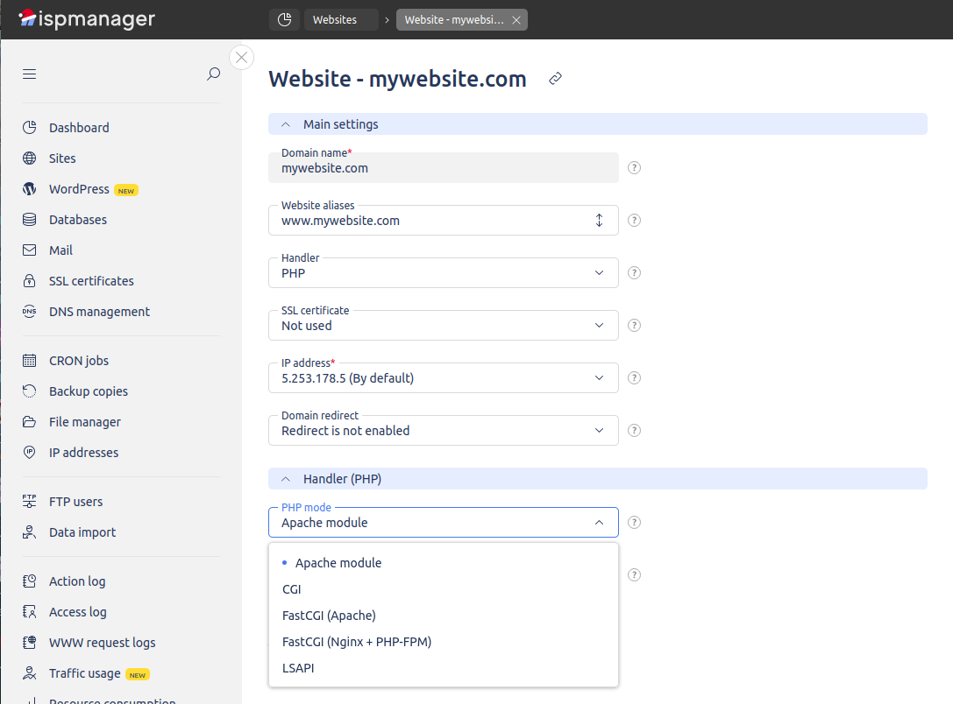Collapse sidebar with the round X button
The image size is (953, 704).
(241, 58)
